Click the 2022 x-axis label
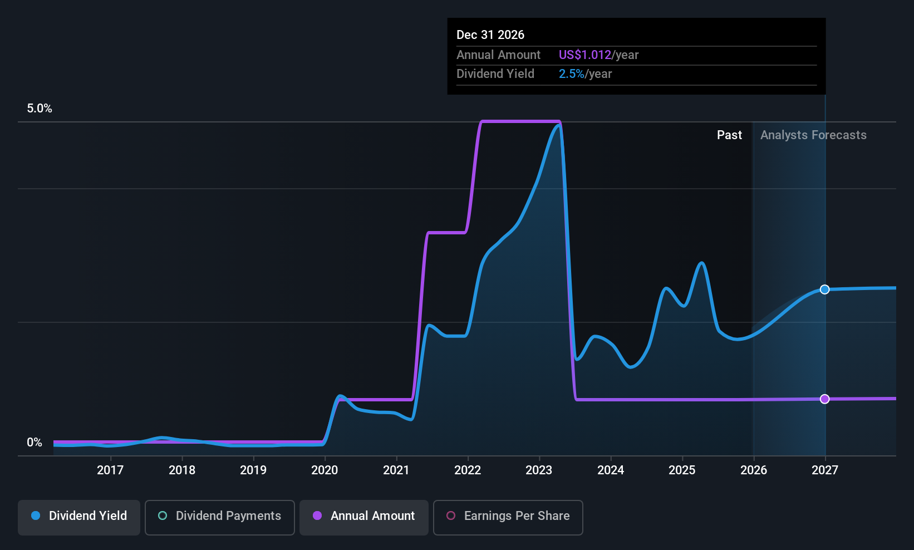The image size is (914, 550). [468, 470]
